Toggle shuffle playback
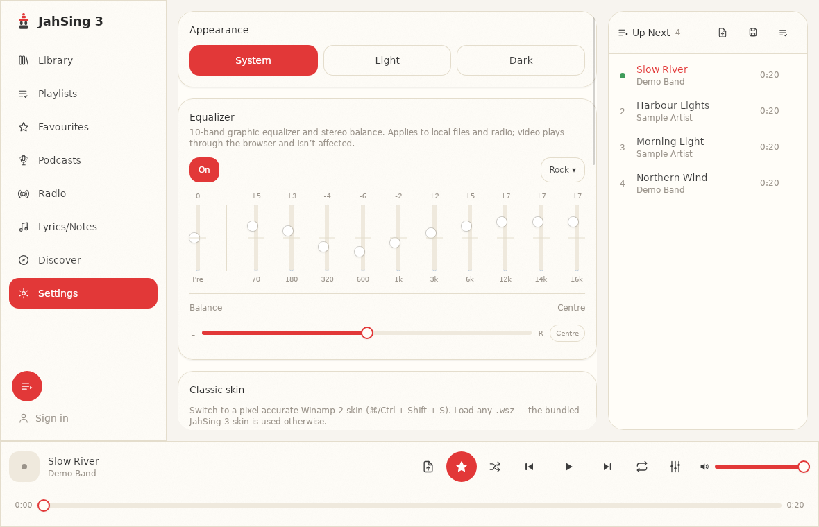The height and width of the screenshot is (527, 819). tap(495, 467)
